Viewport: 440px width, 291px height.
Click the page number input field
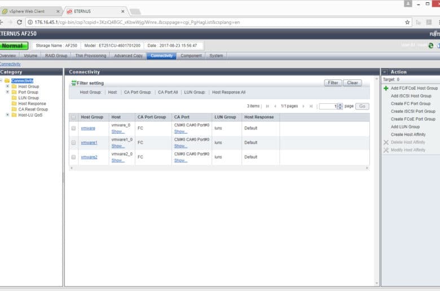tap(328, 106)
